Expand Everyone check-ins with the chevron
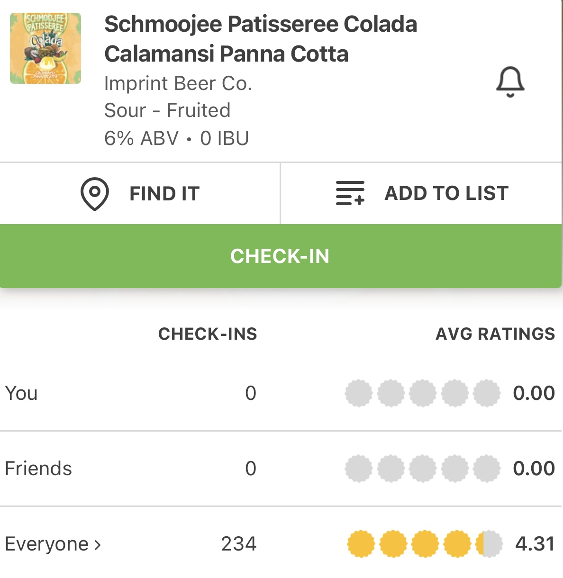The image size is (563, 578). (98, 545)
